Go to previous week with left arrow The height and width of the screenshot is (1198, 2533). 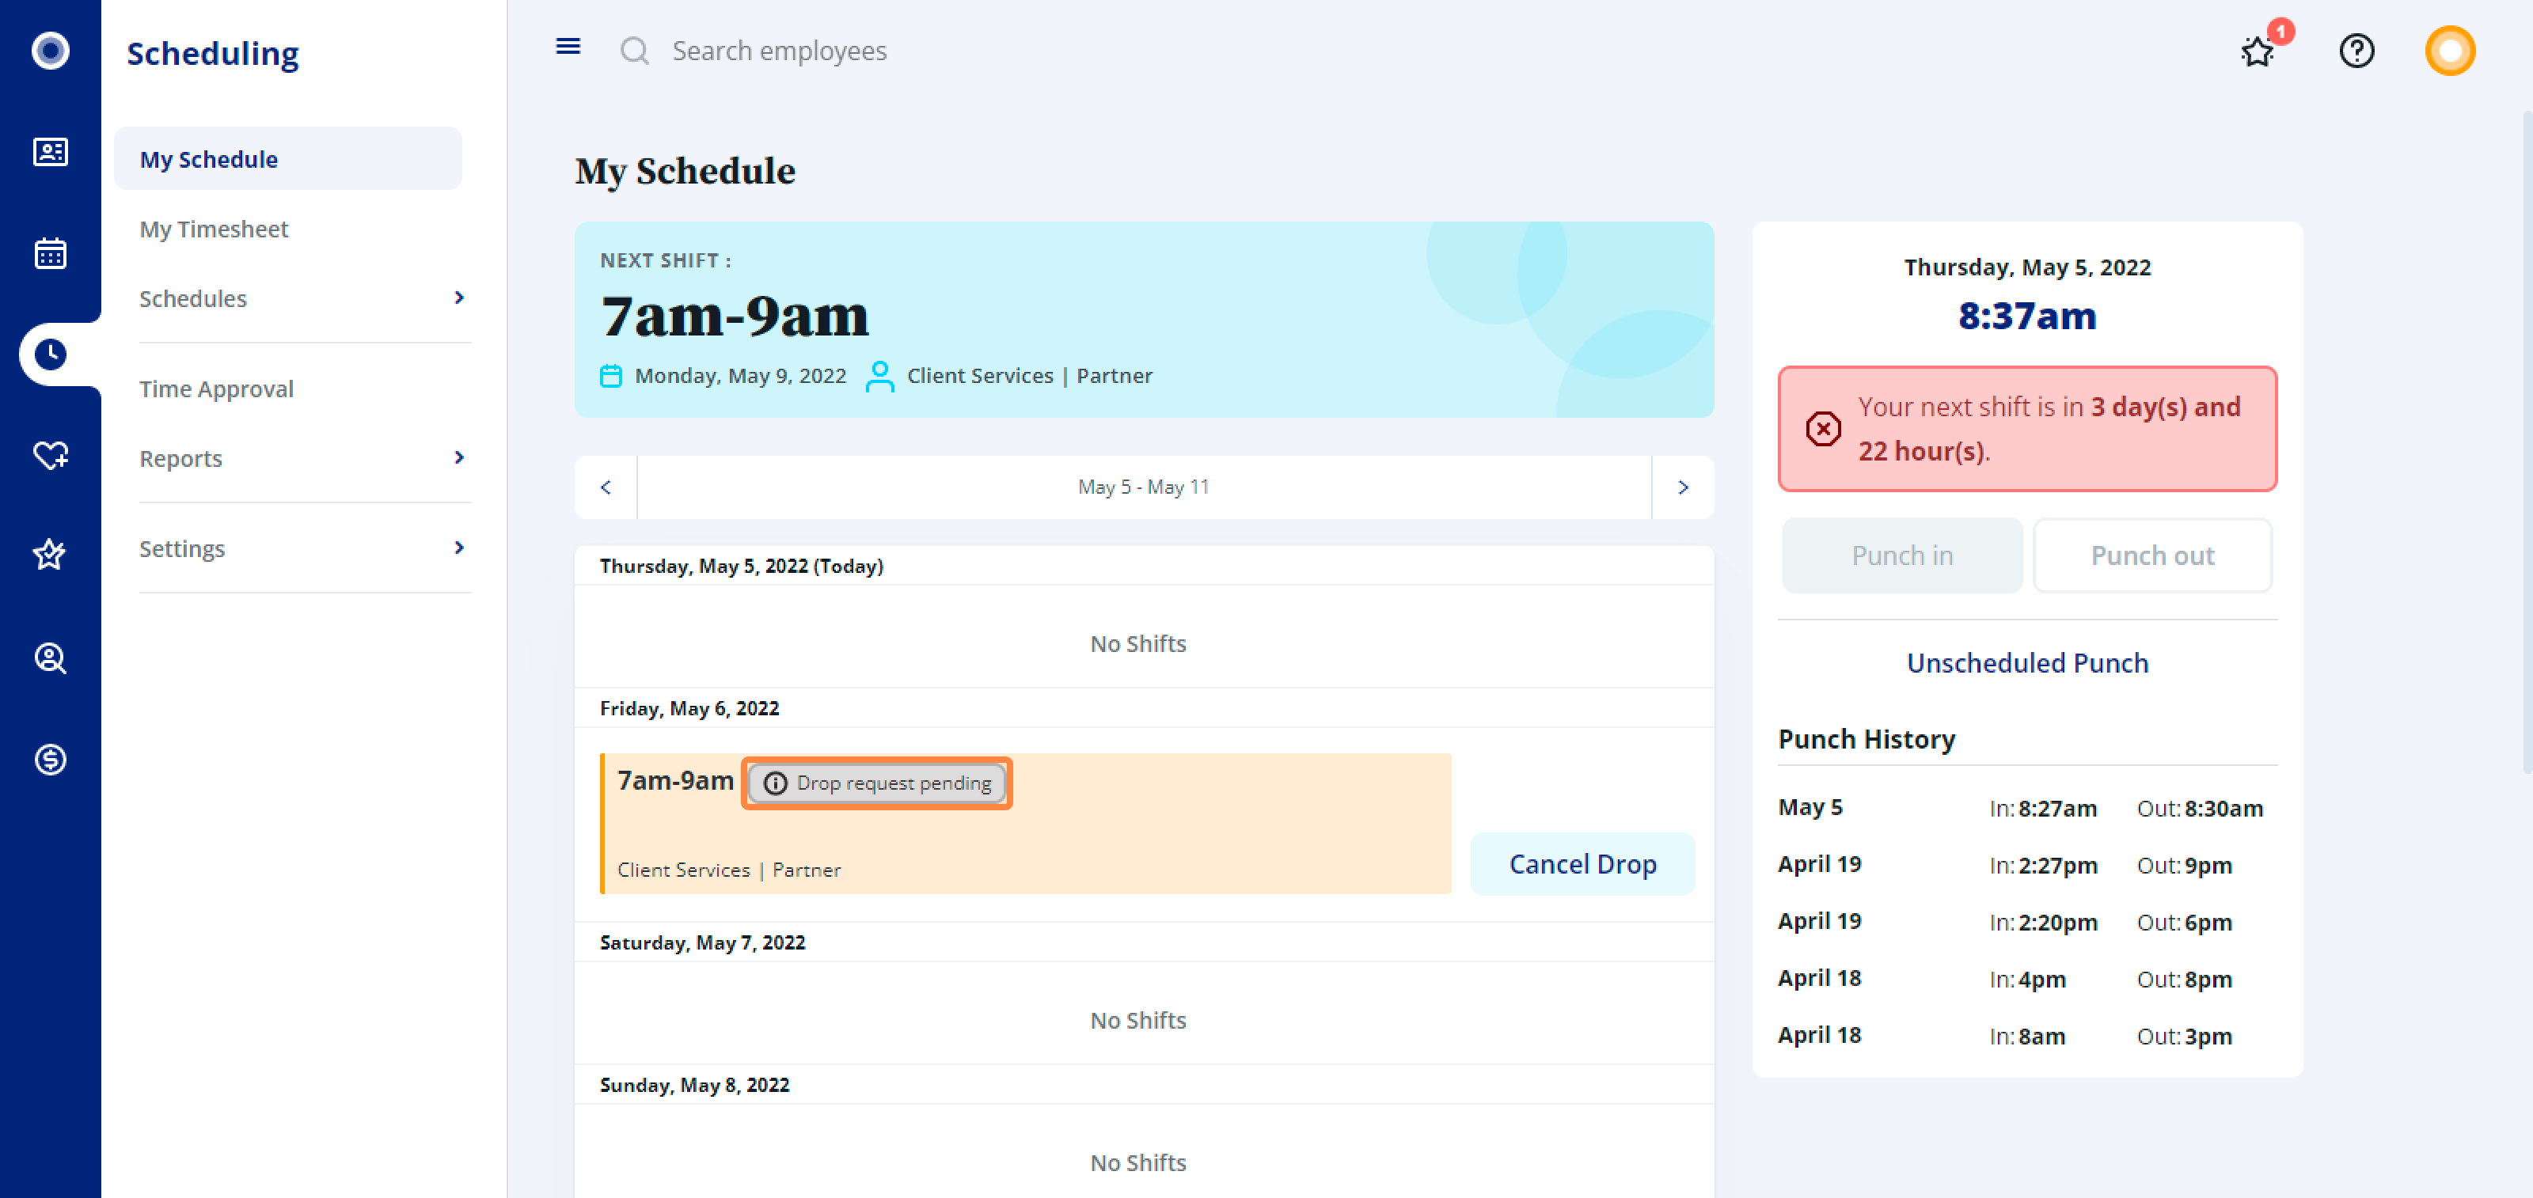point(606,487)
